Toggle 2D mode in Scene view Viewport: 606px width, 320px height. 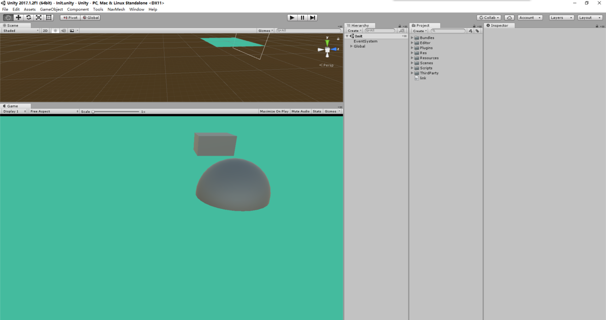[44, 30]
